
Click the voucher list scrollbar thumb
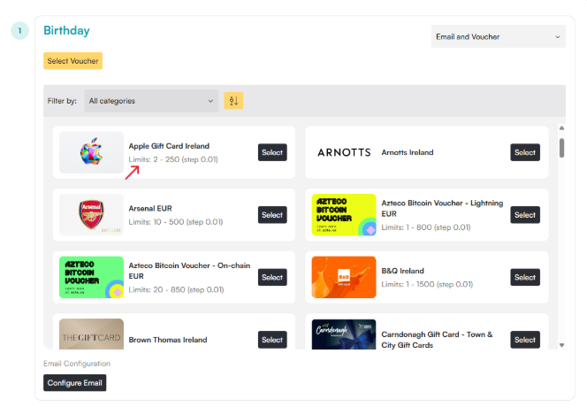coord(561,148)
